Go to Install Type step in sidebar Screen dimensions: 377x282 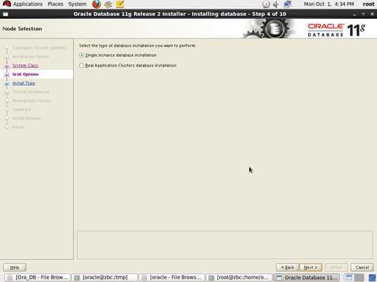pos(24,83)
